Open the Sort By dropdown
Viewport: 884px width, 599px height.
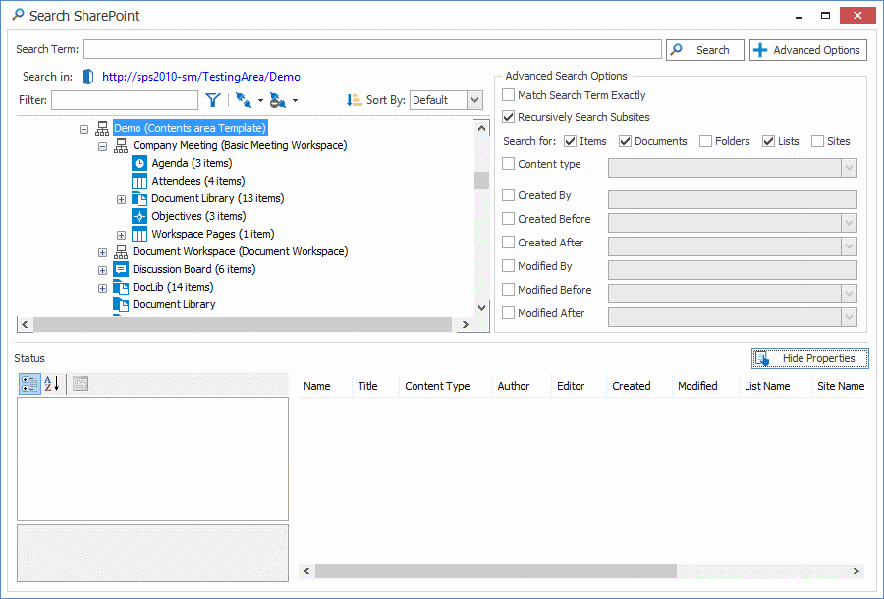[x=474, y=100]
